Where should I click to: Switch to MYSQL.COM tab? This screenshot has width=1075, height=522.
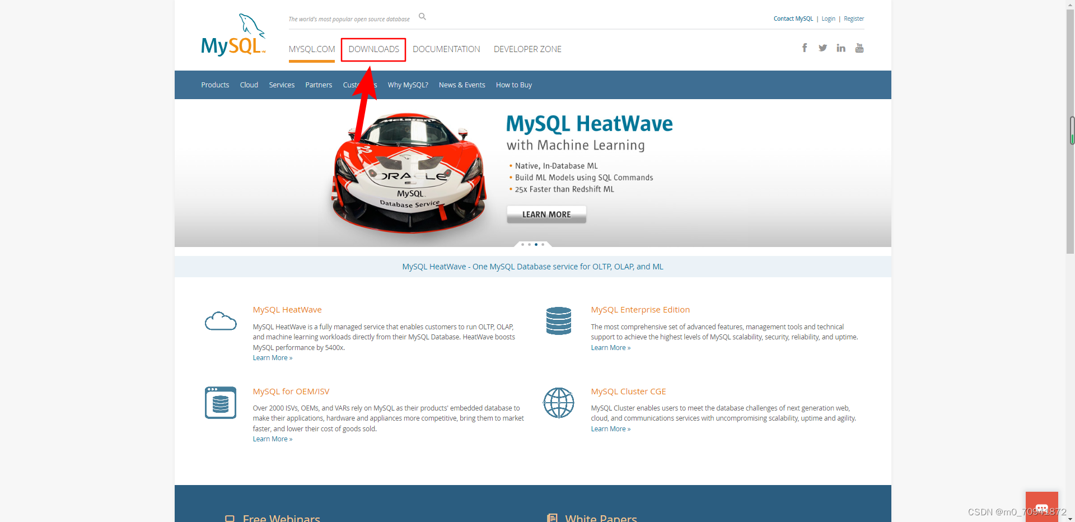point(312,49)
